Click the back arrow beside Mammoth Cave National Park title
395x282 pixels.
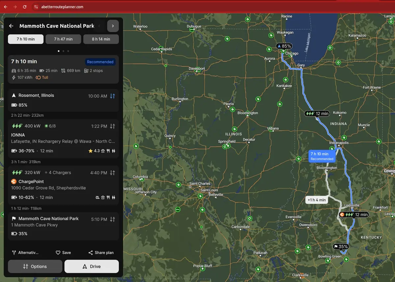(11, 26)
